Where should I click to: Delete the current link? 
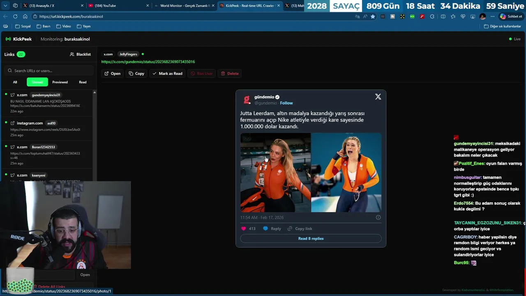(x=230, y=74)
